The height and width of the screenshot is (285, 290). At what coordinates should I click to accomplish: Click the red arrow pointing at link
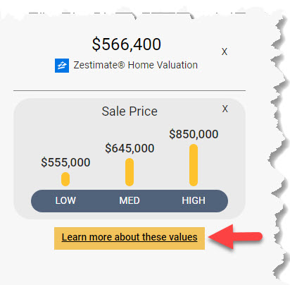pyautogui.click(x=235, y=236)
